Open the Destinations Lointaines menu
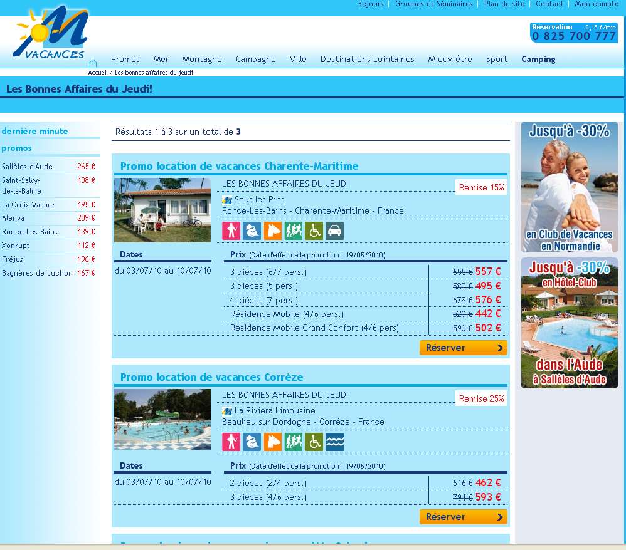Viewport: 626px width, 550px height. click(x=367, y=59)
